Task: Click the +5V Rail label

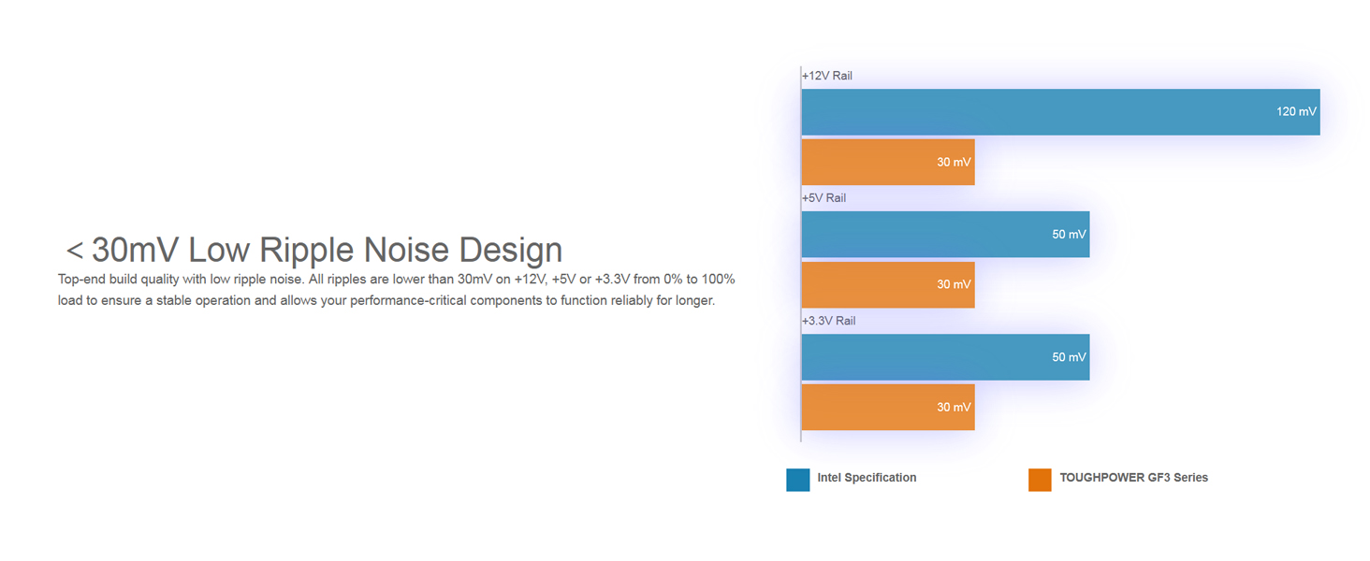Action: pyautogui.click(x=823, y=198)
